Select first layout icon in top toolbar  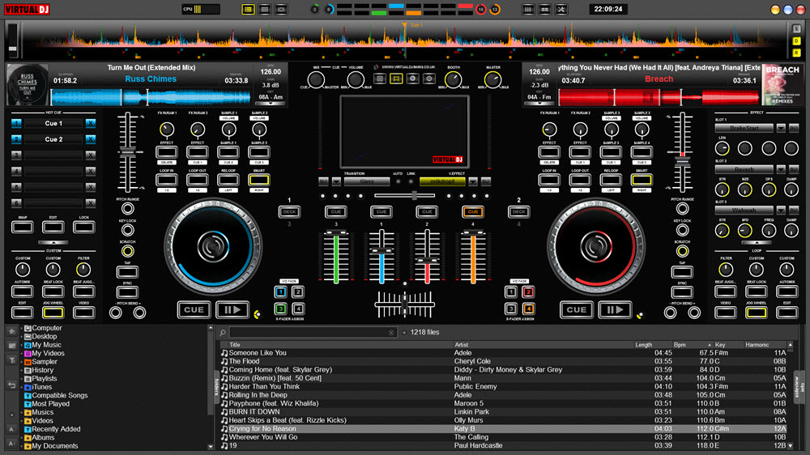248,9
